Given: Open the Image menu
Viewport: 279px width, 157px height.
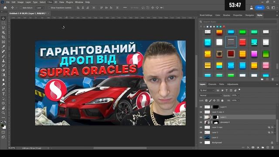Looking at the screenshot, I should pyautogui.click(x=20, y=2).
